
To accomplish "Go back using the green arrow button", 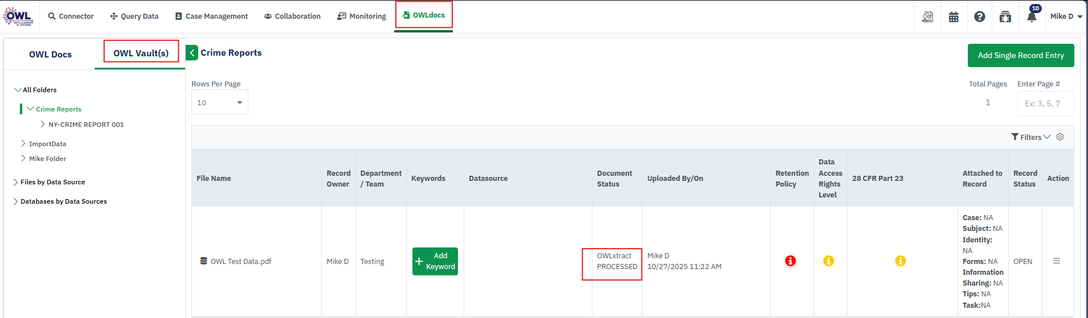I will coord(192,53).
